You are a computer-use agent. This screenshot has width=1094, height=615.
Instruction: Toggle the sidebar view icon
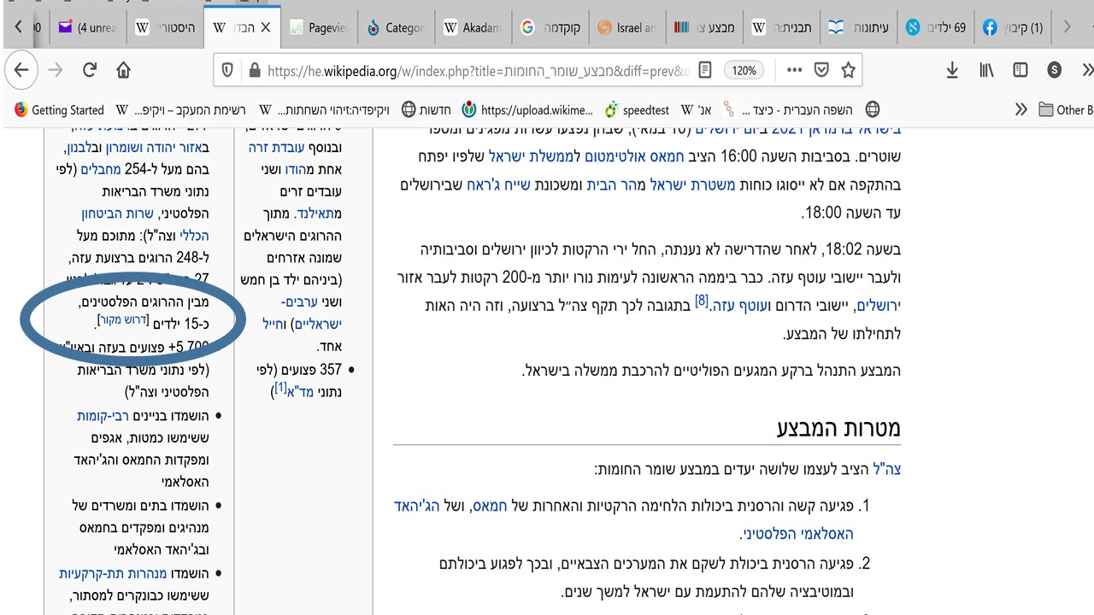point(1020,71)
